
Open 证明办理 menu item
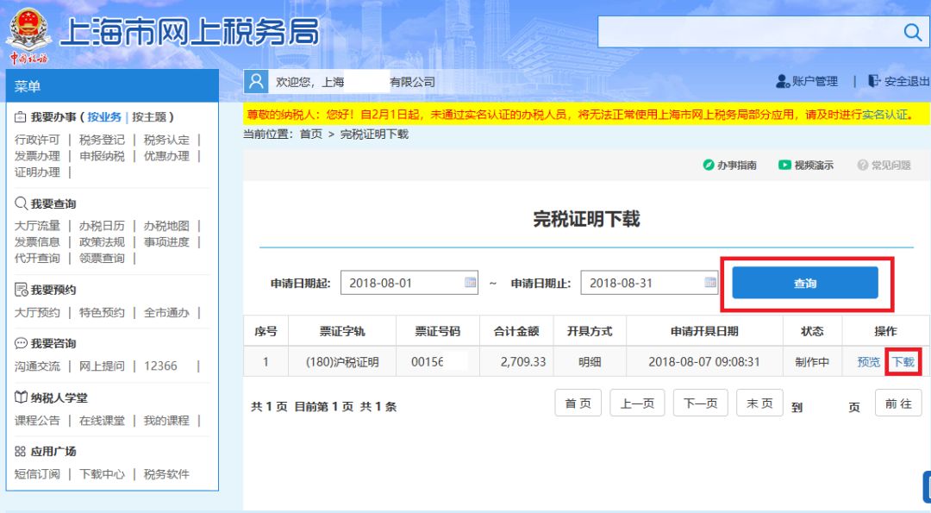tap(37, 172)
